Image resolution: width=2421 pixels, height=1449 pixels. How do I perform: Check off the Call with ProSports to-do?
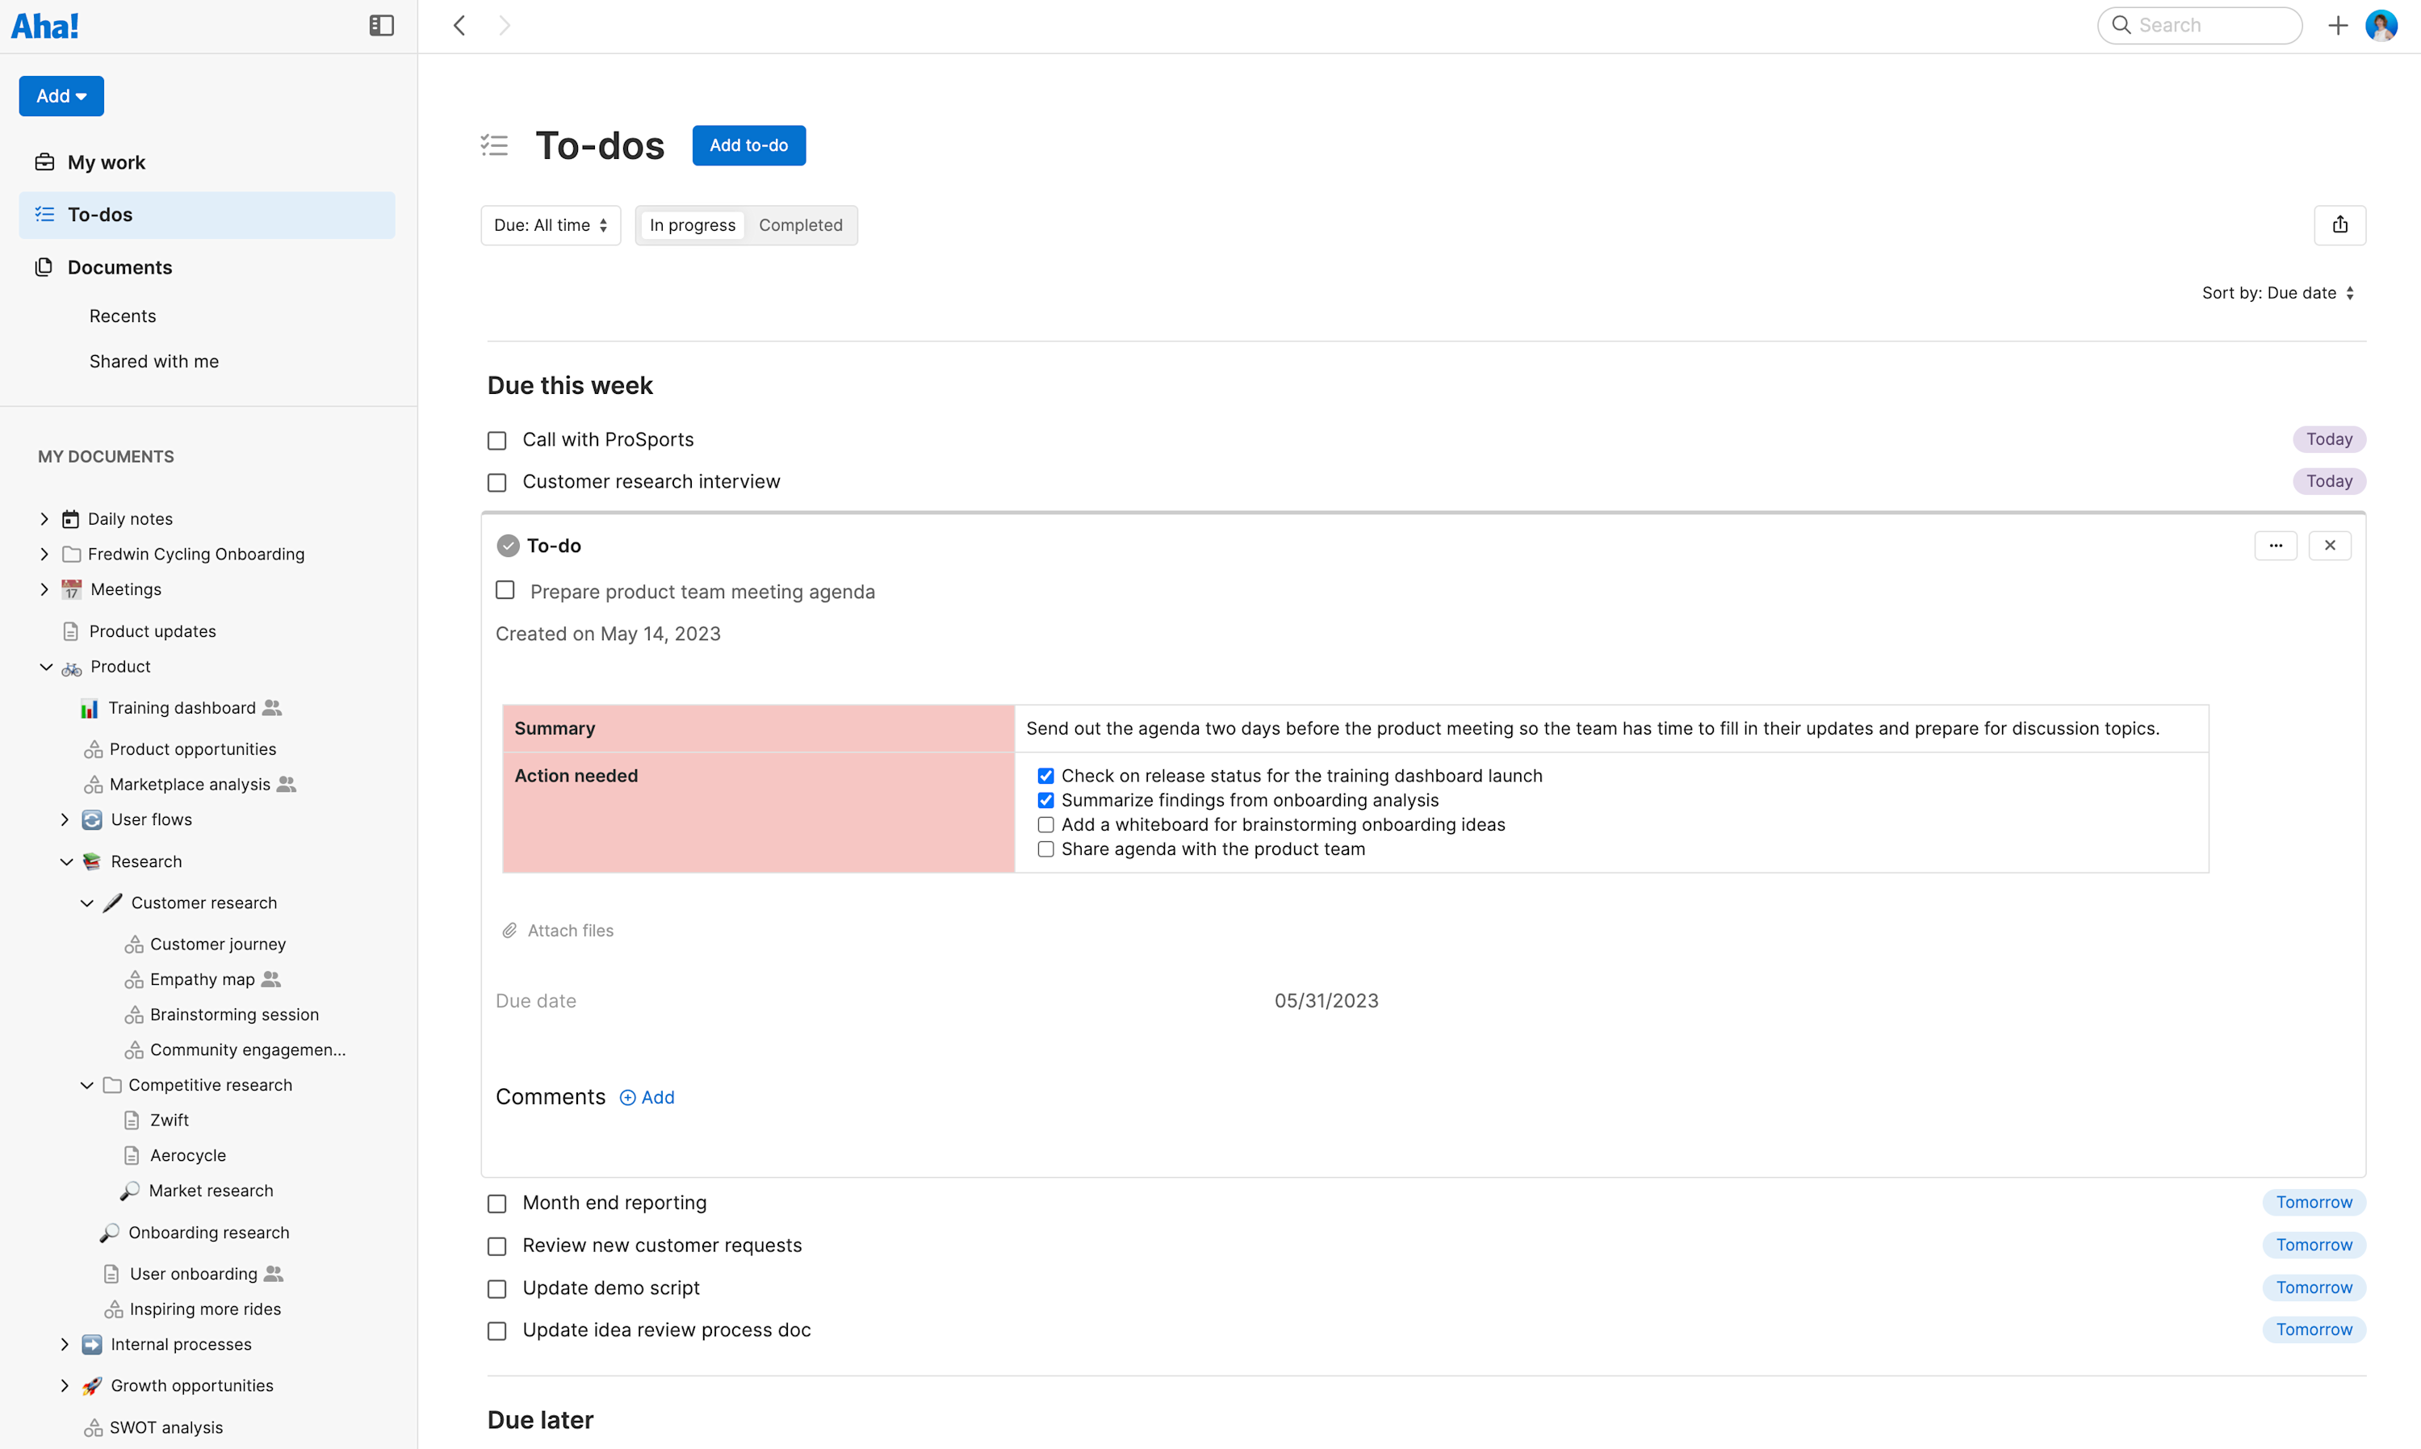point(497,441)
